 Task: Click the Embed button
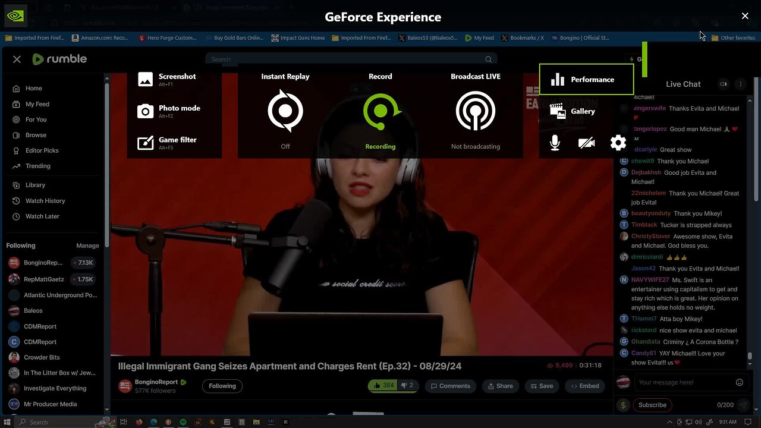click(x=585, y=386)
